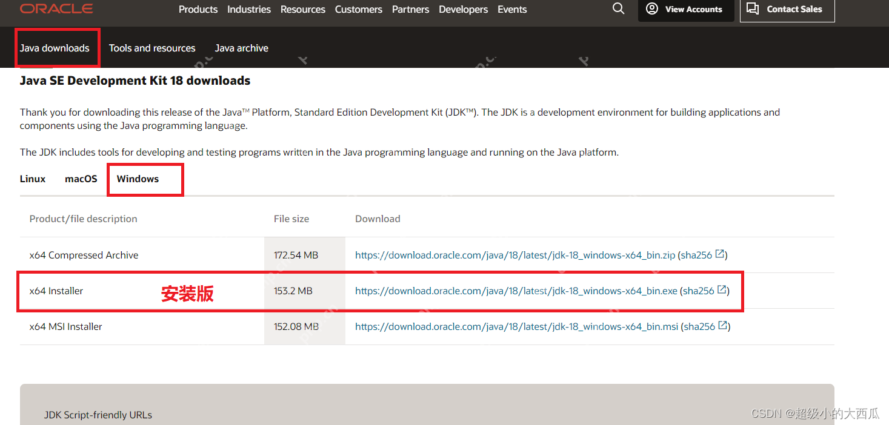Click the JDK Script-friendly URLs heading
This screenshot has width=889, height=425.
pos(98,415)
